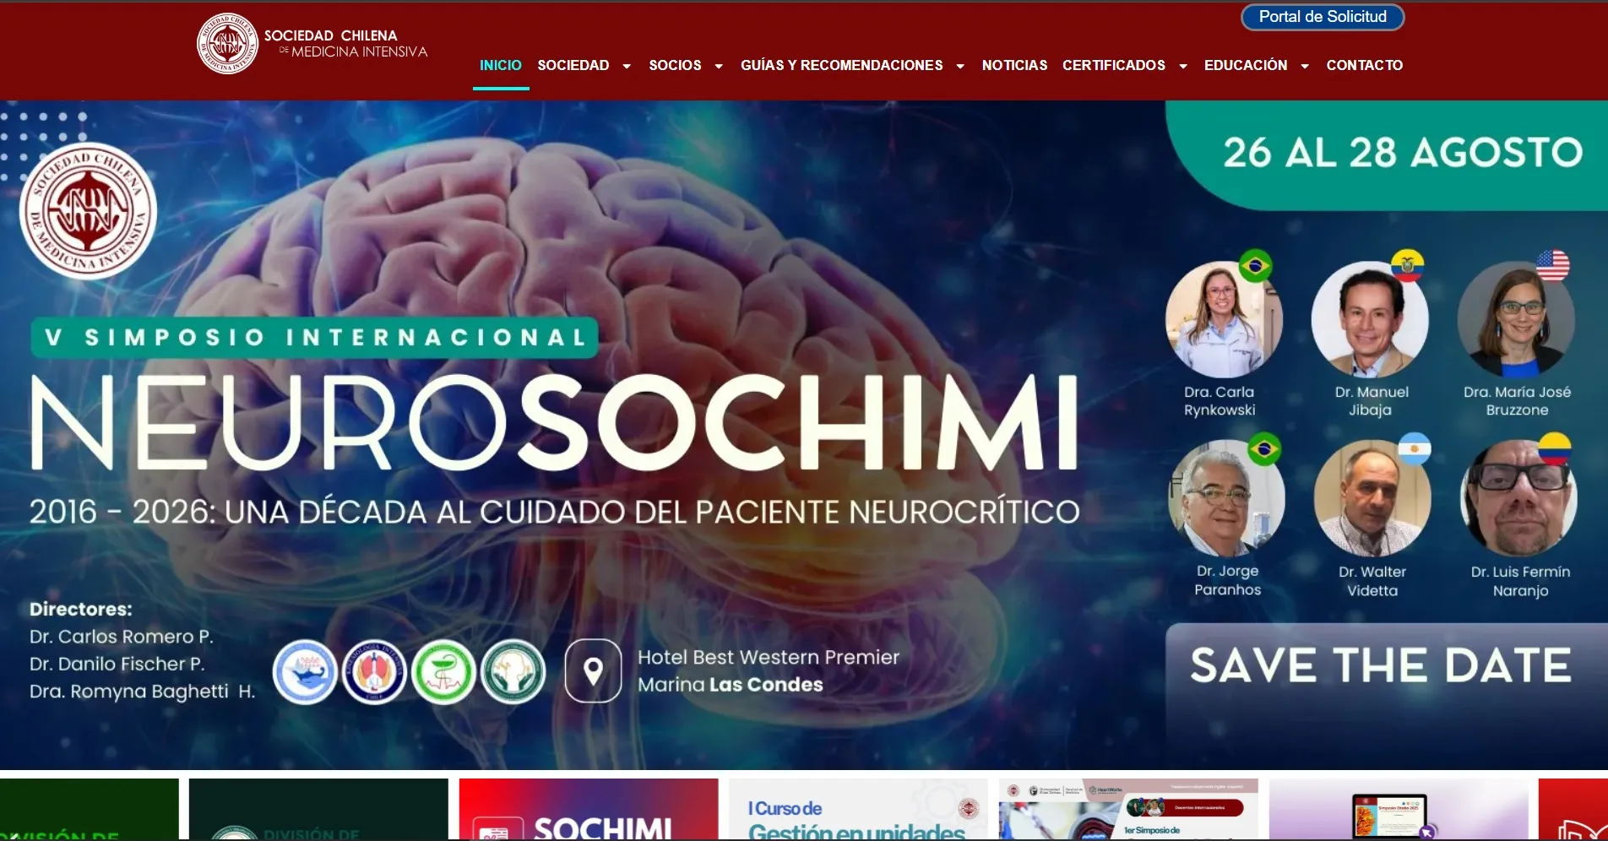Screen dimensions: 1608x841
Task: Click the red SOCHIMI card at the bottom
Action: pos(589,809)
